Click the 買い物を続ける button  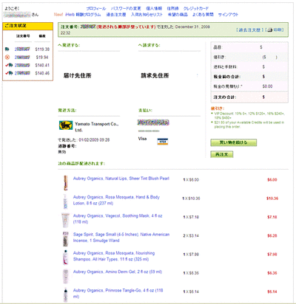point(233,142)
